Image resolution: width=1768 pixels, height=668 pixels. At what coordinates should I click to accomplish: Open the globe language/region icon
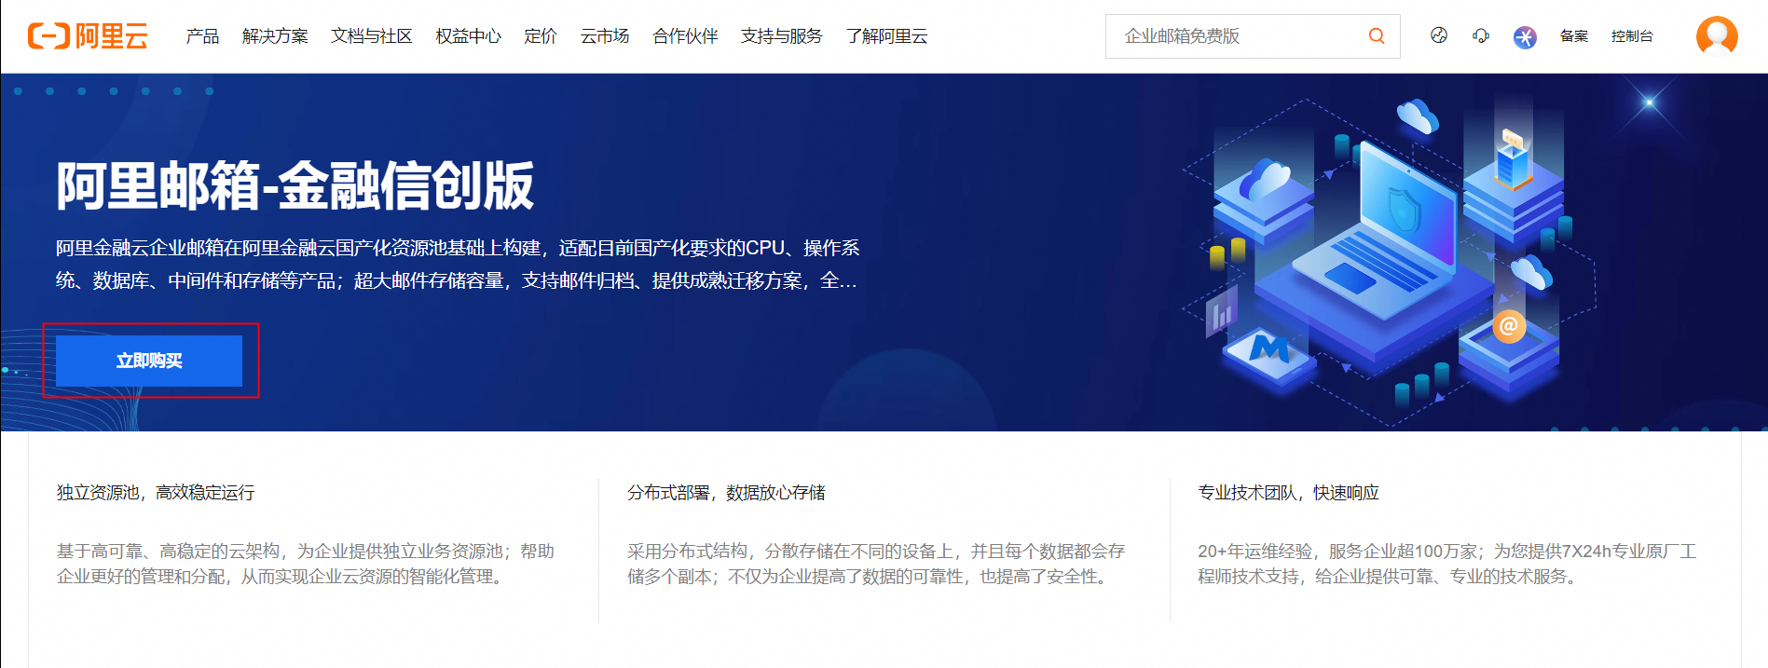[1438, 36]
